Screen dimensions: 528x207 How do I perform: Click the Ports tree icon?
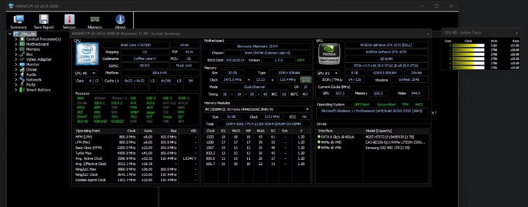pyautogui.click(x=22, y=85)
